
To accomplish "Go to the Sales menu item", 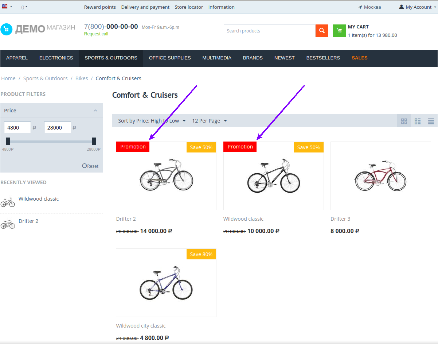I will (359, 58).
